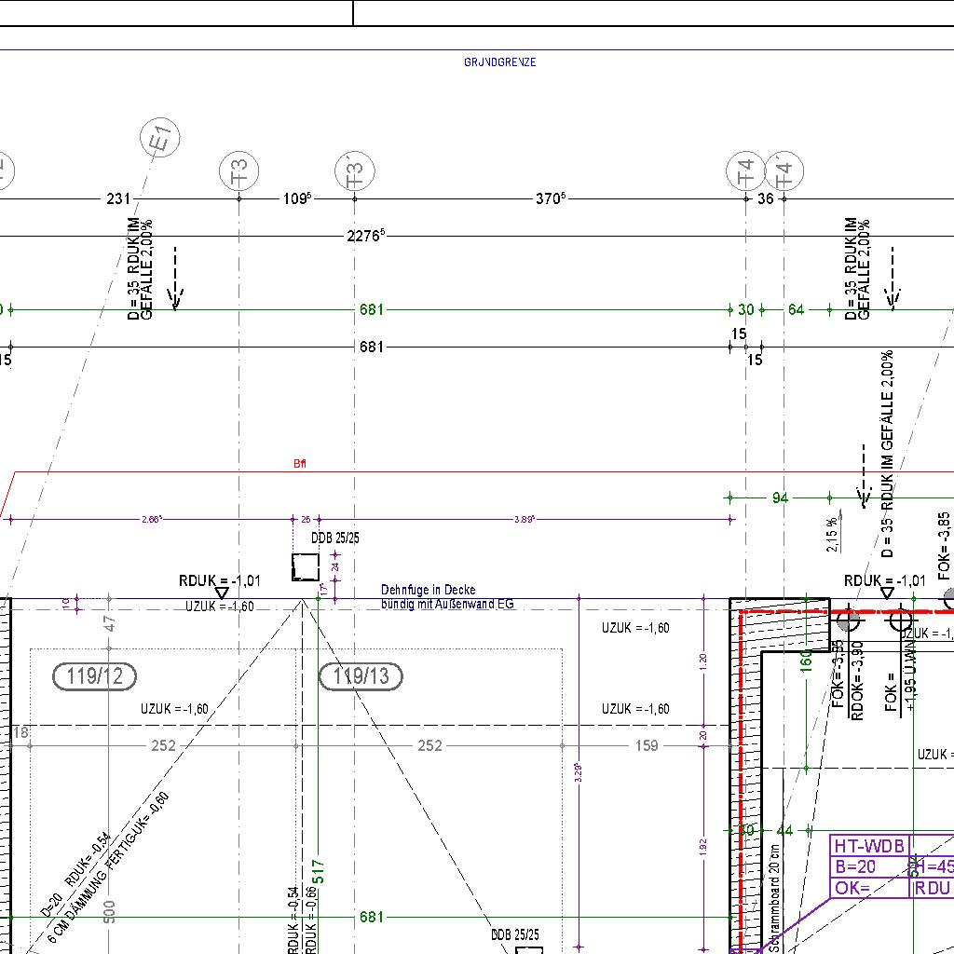Click the E1 axis bubble
This screenshot has width=954, height=954.
point(160,139)
